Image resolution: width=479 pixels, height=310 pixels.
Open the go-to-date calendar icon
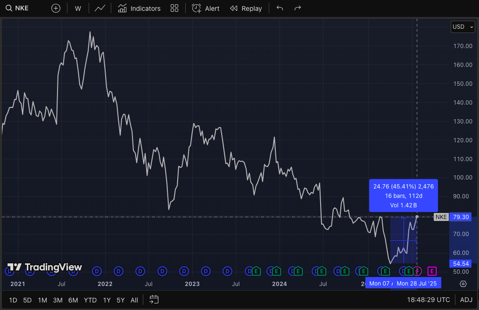click(x=154, y=300)
